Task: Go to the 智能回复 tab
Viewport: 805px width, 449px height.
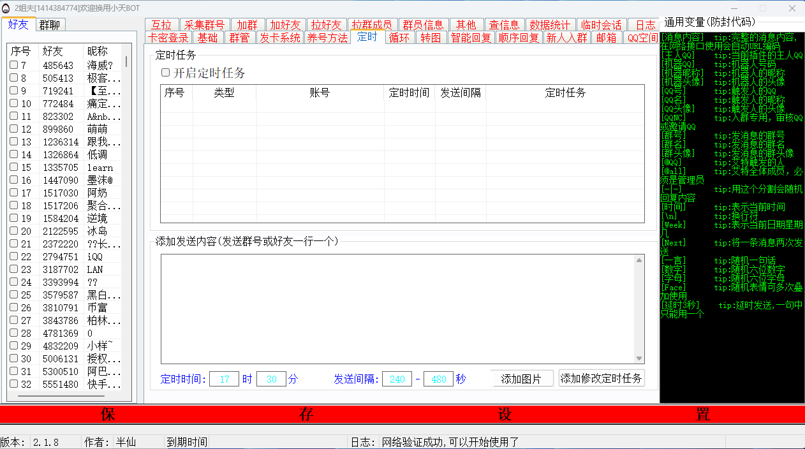Action: 471,38
